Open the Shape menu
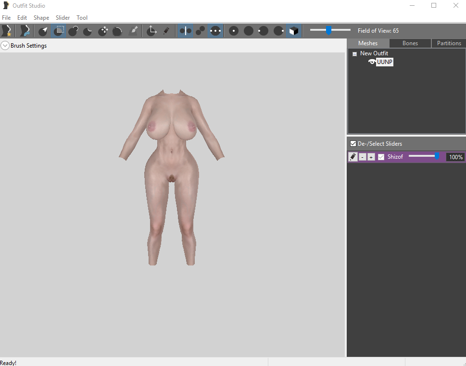The image size is (466, 366). (x=41, y=18)
